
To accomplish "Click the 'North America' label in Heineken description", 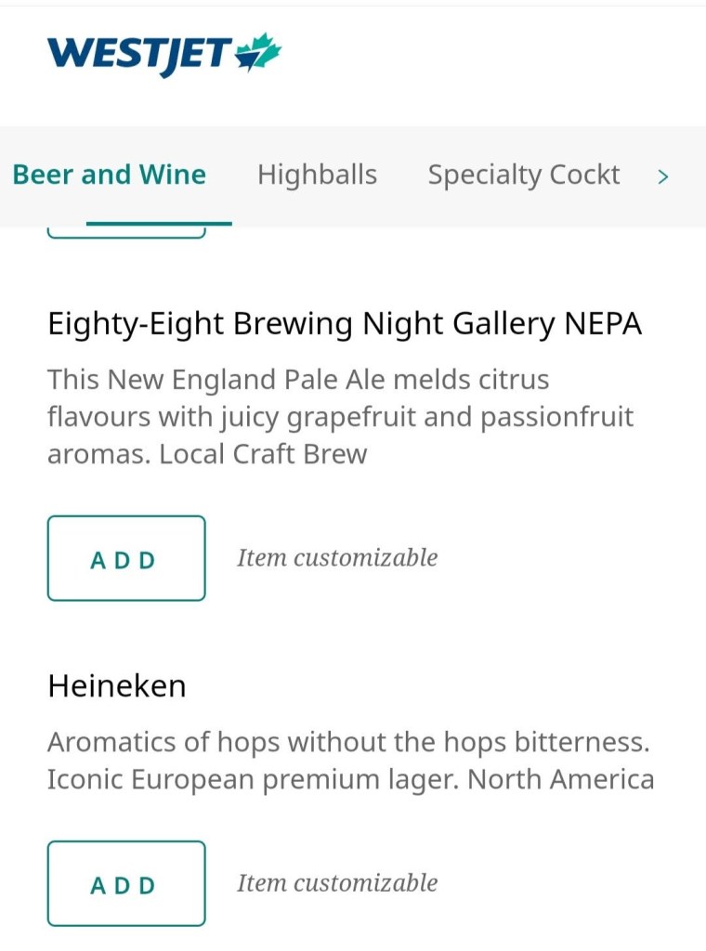I will coord(561,779).
